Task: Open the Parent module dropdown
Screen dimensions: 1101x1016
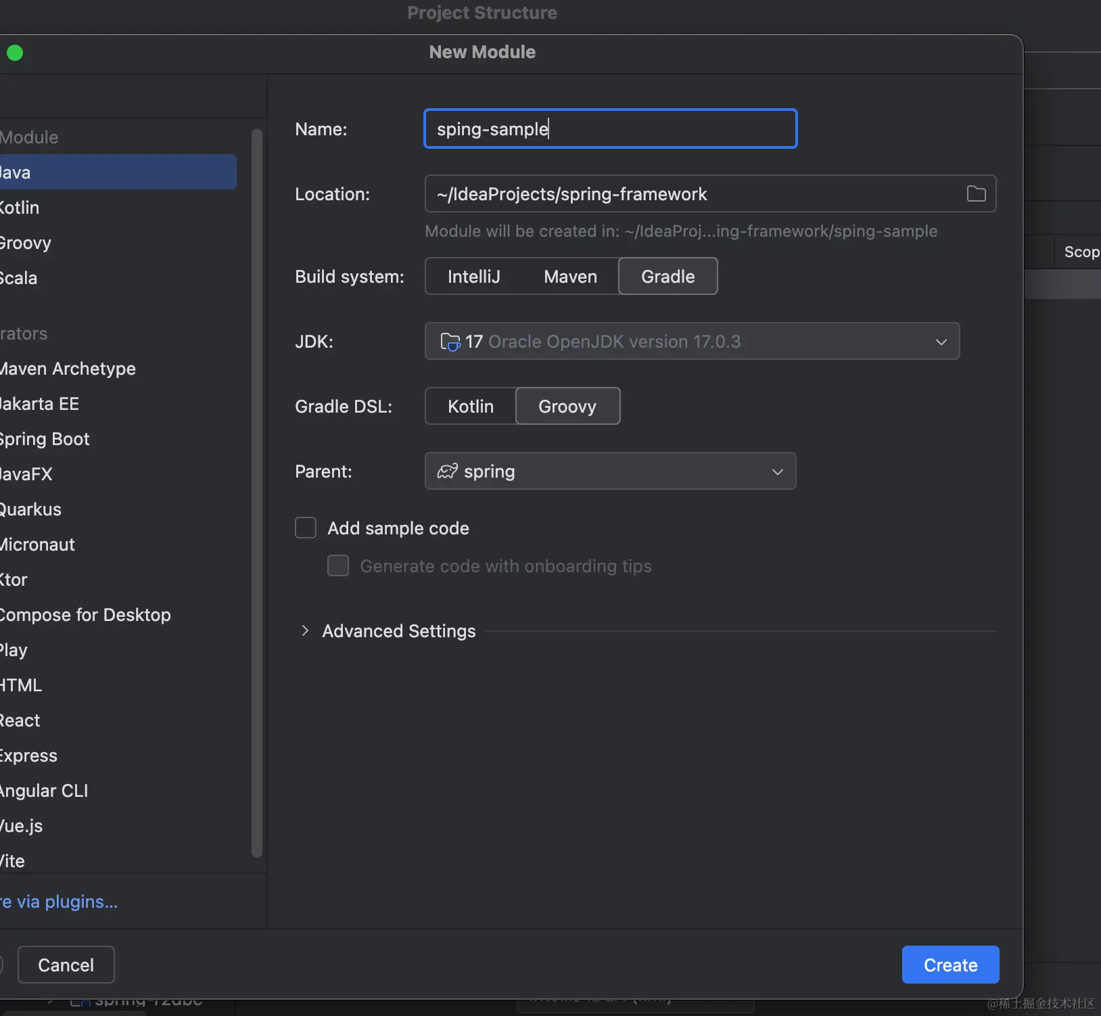Action: pyautogui.click(x=777, y=471)
